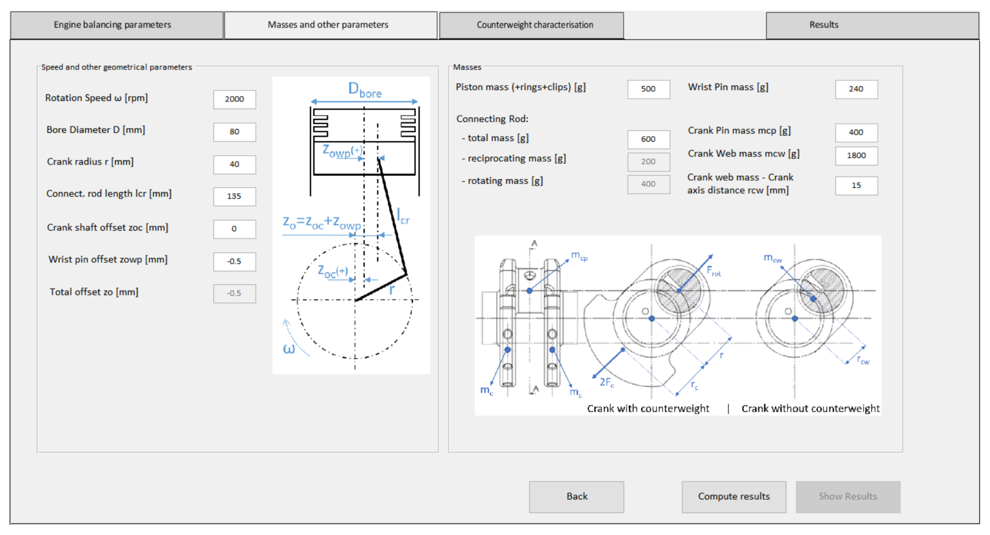Click Connecting Rod total mass field
This screenshot has width=990, height=535.
[648, 139]
